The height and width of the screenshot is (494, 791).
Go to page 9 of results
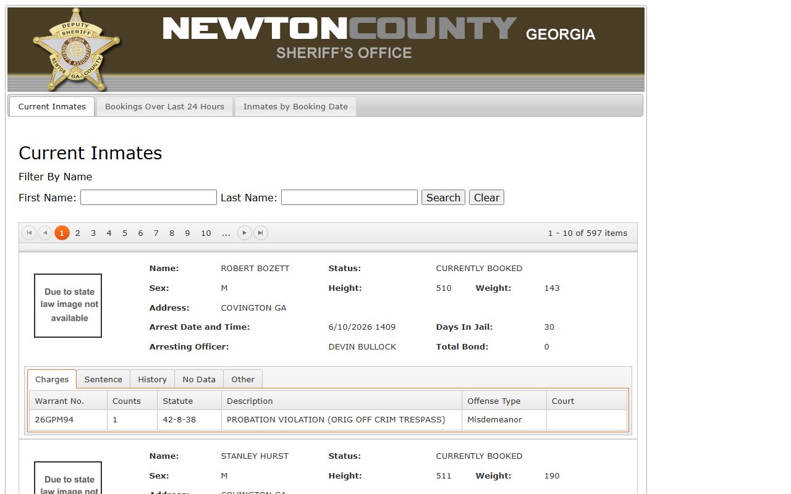tap(187, 233)
